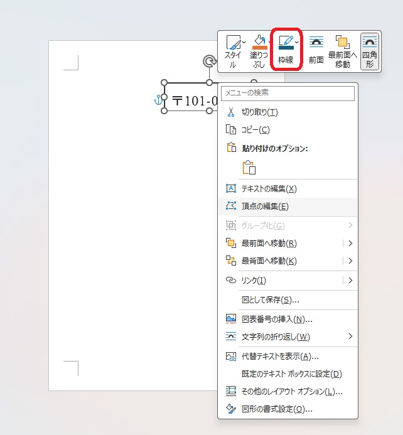403x435 pixels.
Task: Toggle the 四角形 wrap option
Action: click(370, 50)
